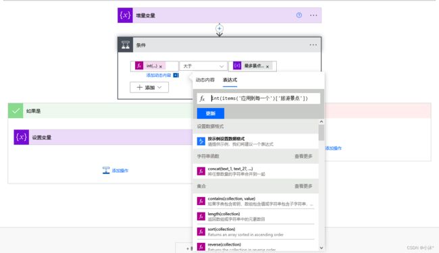Click the function list scrollbar thumb

[x=321, y=132]
